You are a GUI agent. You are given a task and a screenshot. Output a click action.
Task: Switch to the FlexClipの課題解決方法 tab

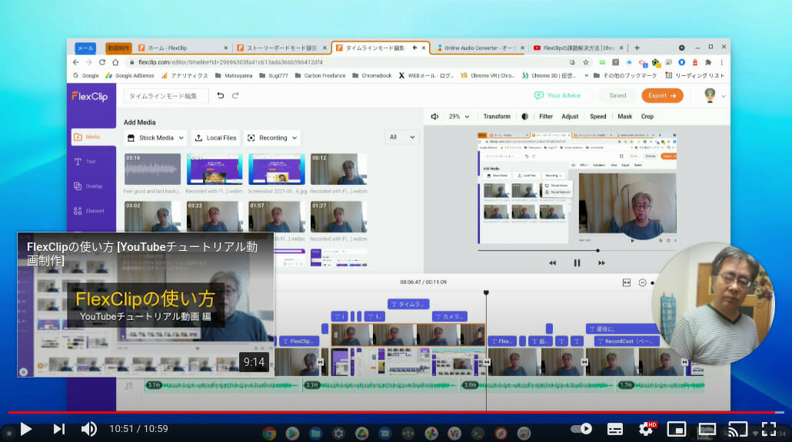[x=577, y=48]
